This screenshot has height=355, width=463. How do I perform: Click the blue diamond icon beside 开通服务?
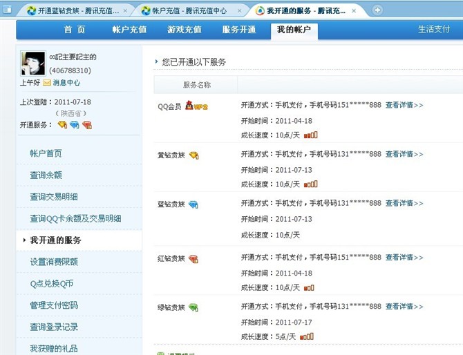pyautogui.click(x=75, y=125)
